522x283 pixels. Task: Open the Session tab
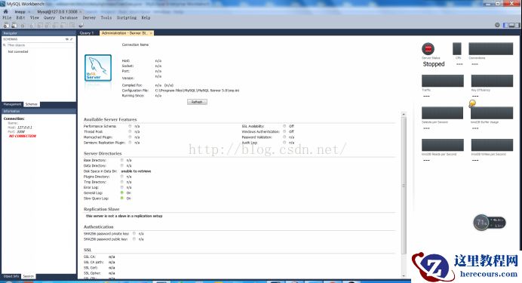tap(29, 276)
